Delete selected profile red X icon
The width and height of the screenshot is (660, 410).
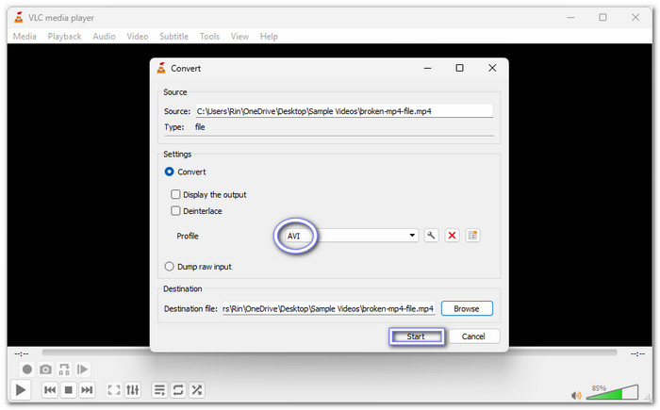(452, 236)
